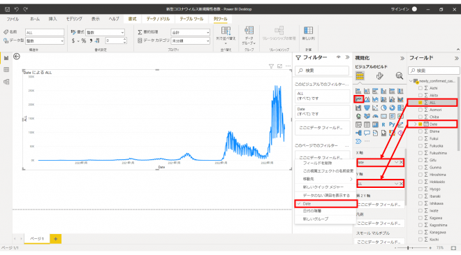Add a new page with plus button

(x=56, y=239)
